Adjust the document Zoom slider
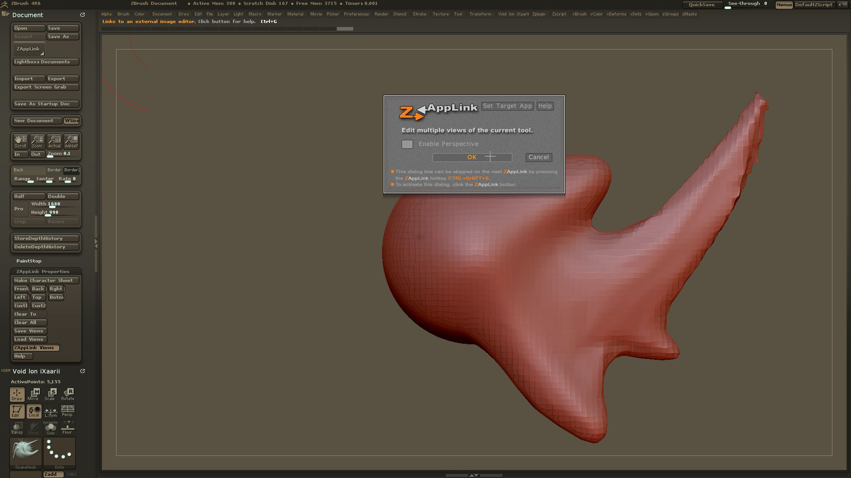Image resolution: width=851 pixels, height=478 pixels. coord(63,154)
